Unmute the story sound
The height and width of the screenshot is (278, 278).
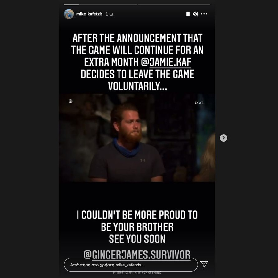click(195, 14)
